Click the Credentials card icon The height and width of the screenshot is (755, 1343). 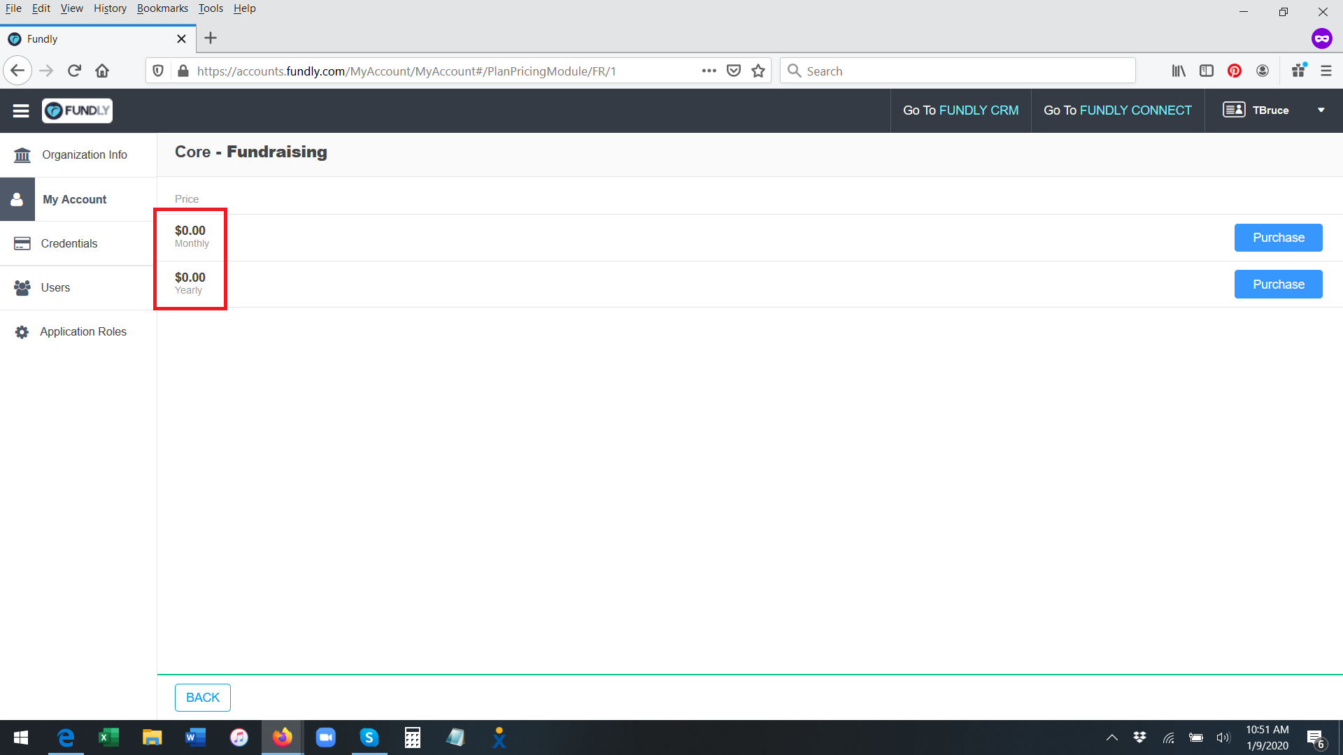(22, 243)
